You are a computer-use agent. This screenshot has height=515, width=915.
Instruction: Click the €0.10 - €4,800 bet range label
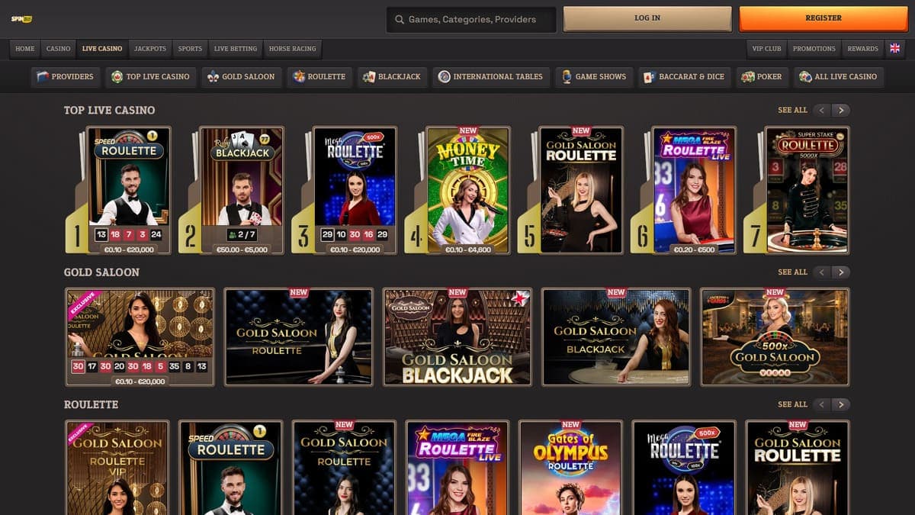pos(468,249)
